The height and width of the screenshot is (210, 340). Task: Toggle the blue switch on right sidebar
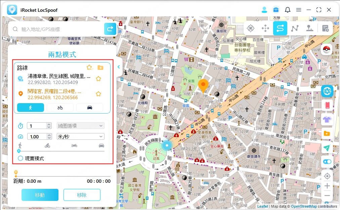click(x=327, y=162)
